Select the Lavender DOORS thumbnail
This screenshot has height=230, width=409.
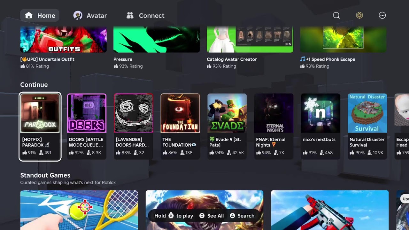coord(134,113)
